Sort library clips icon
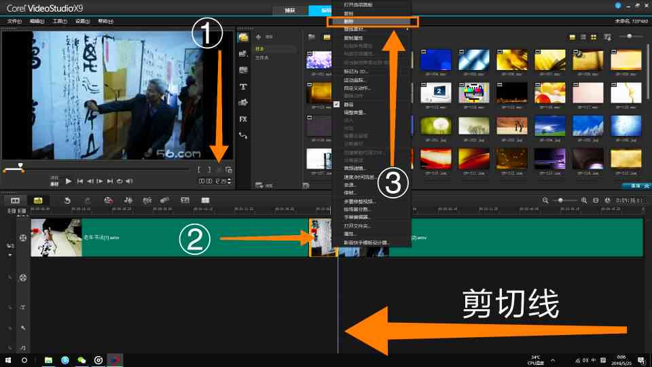This screenshot has width=652, height=367. point(607,37)
